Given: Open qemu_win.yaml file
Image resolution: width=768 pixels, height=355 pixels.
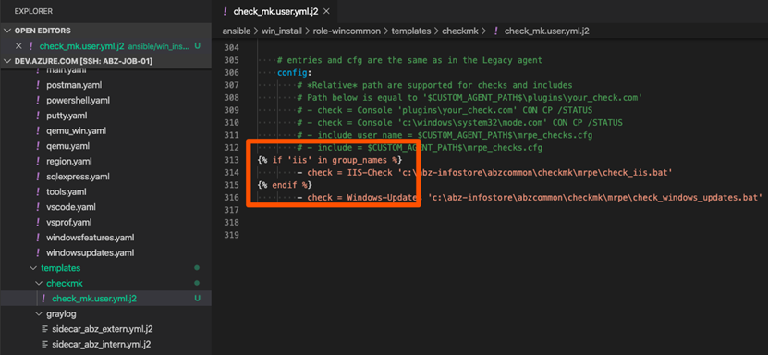Looking at the screenshot, I should coord(76,130).
